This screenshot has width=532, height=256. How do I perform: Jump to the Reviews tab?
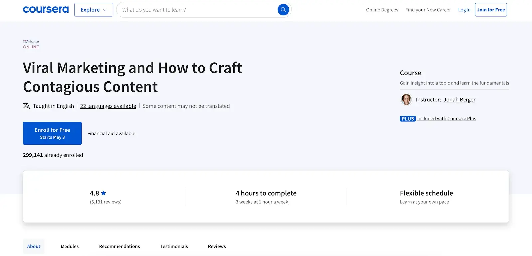click(217, 246)
